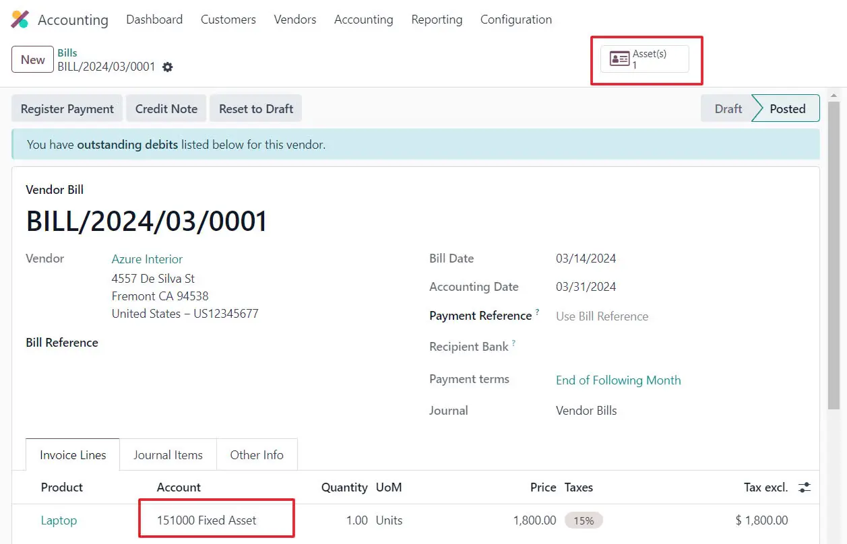The width and height of the screenshot is (847, 544).
Task: Click the 15% tax badge
Action: point(584,520)
